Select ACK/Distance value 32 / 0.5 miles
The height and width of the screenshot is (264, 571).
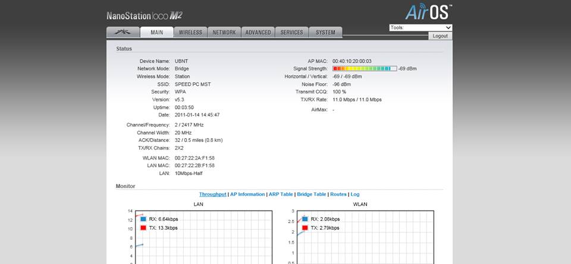click(199, 140)
